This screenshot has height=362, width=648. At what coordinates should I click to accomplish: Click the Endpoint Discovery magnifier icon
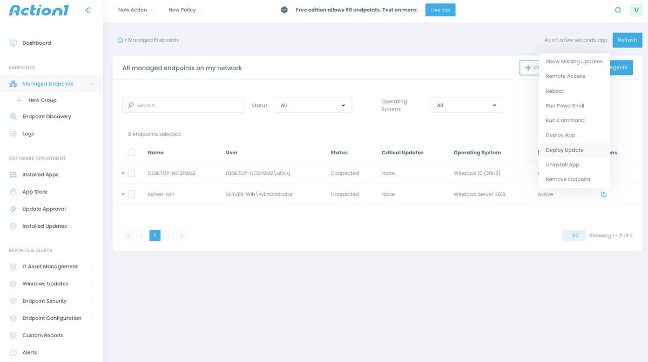point(13,117)
